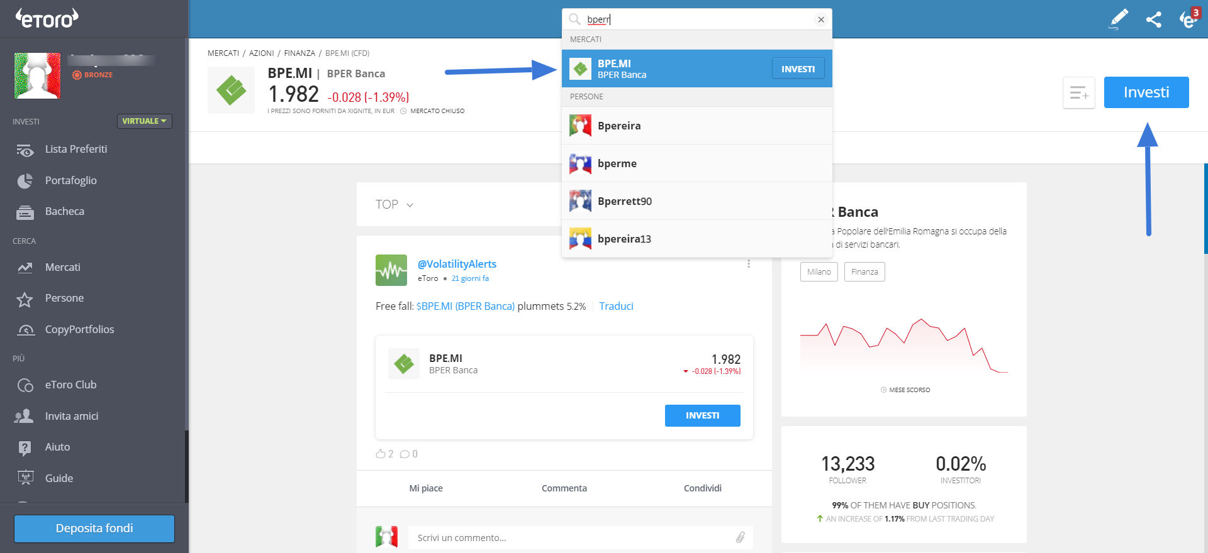Click the Guide presentation icon
The height and width of the screenshot is (553, 1208).
pos(25,478)
